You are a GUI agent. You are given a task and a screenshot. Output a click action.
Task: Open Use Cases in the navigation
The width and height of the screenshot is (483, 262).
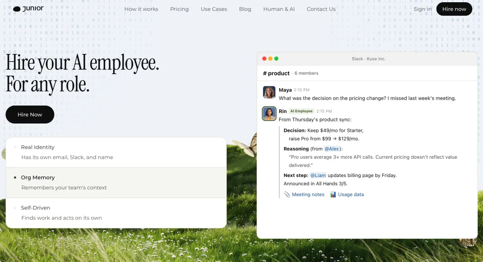214,9
